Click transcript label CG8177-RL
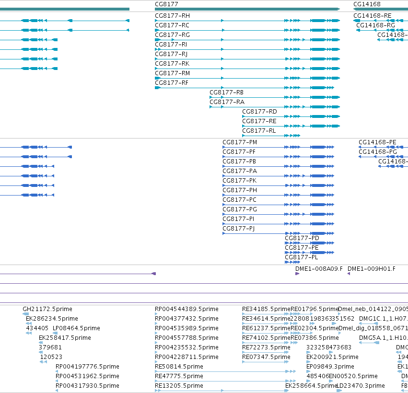This screenshot has width=408, height=393. click(x=259, y=131)
